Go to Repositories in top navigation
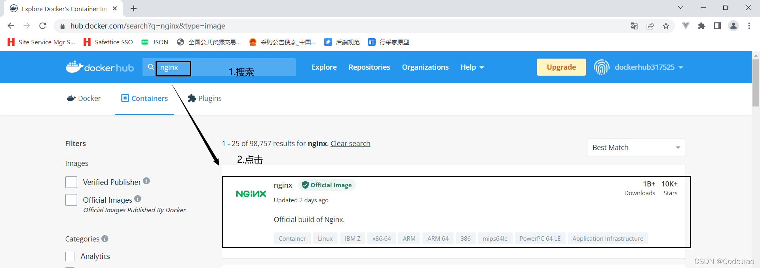This screenshot has height=268, width=760. (x=369, y=67)
